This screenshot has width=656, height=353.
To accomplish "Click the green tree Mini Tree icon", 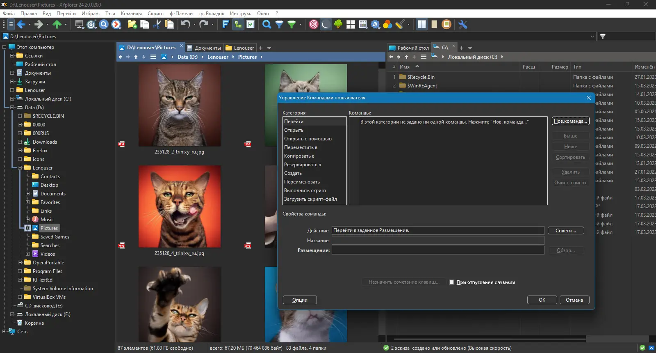I will point(338,25).
